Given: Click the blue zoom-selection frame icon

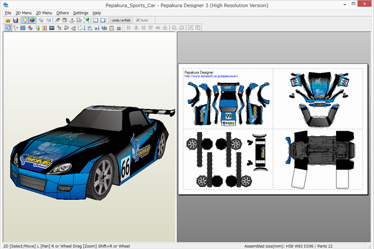Looking at the screenshot, I should pyautogui.click(x=82, y=28).
